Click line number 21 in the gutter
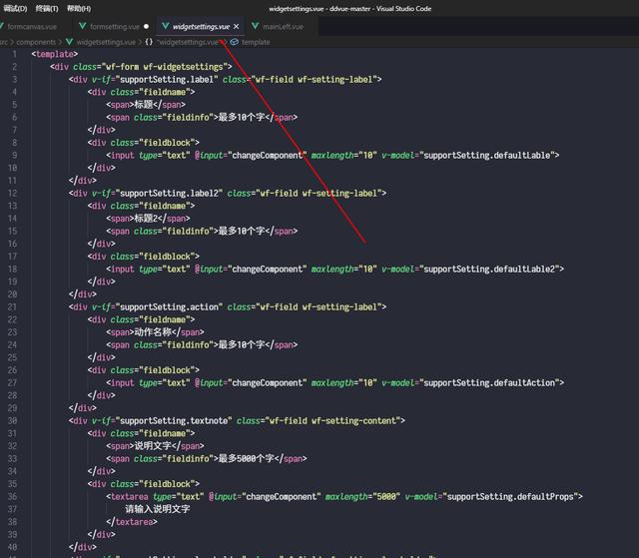 tap(13, 307)
